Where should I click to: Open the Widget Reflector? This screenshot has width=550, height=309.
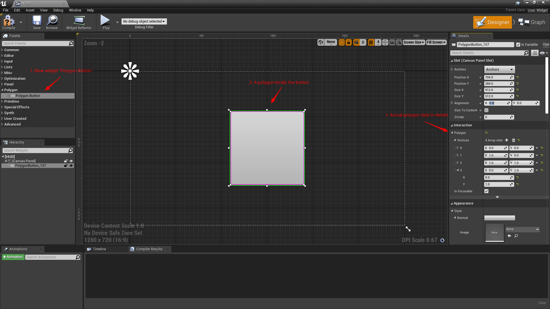click(x=79, y=22)
